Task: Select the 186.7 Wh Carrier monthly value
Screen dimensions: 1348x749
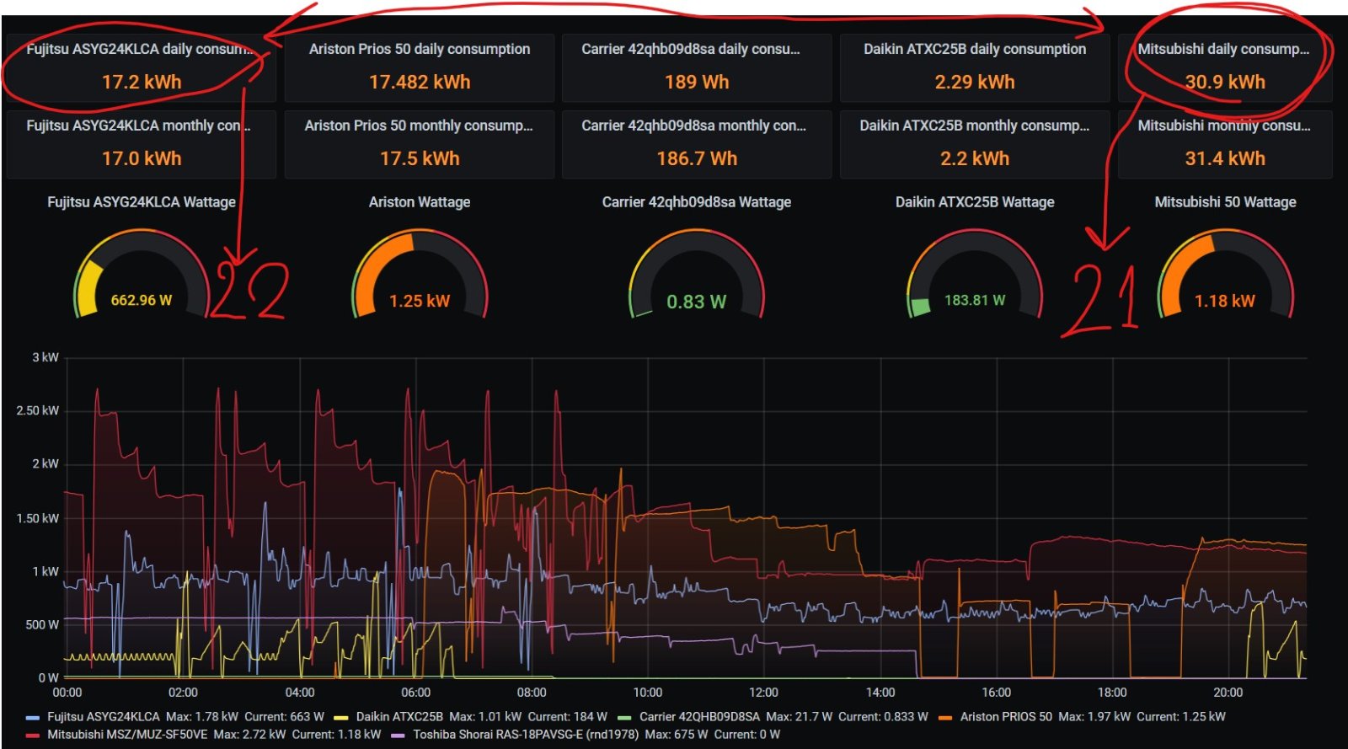Action: pyautogui.click(x=697, y=158)
